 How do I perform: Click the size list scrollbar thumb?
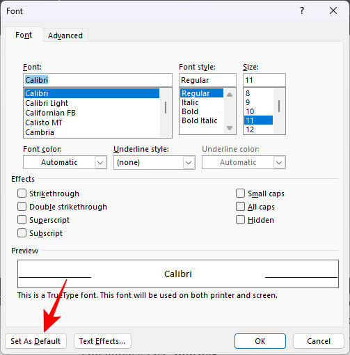click(x=279, y=106)
